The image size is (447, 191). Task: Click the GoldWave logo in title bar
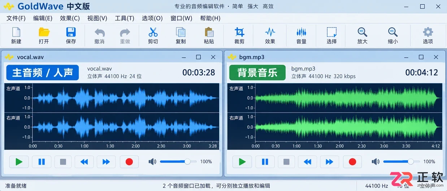(9, 7)
